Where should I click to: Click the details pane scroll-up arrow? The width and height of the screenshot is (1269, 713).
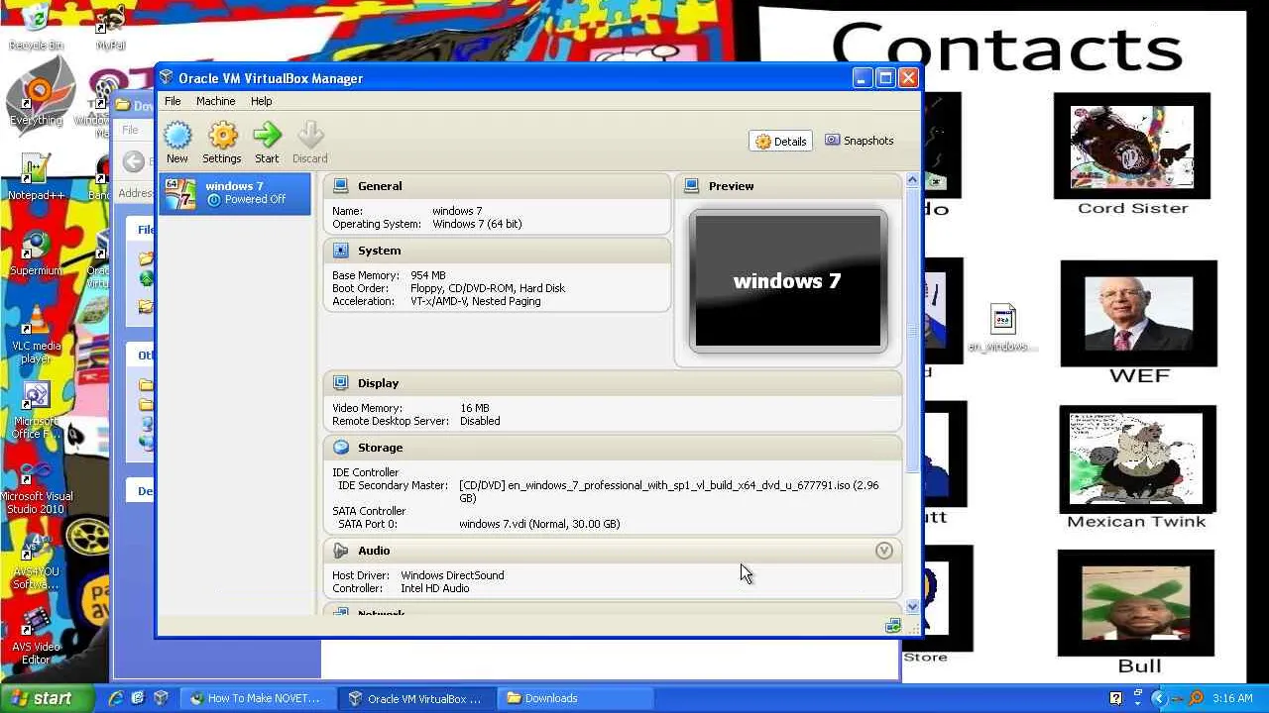(912, 181)
